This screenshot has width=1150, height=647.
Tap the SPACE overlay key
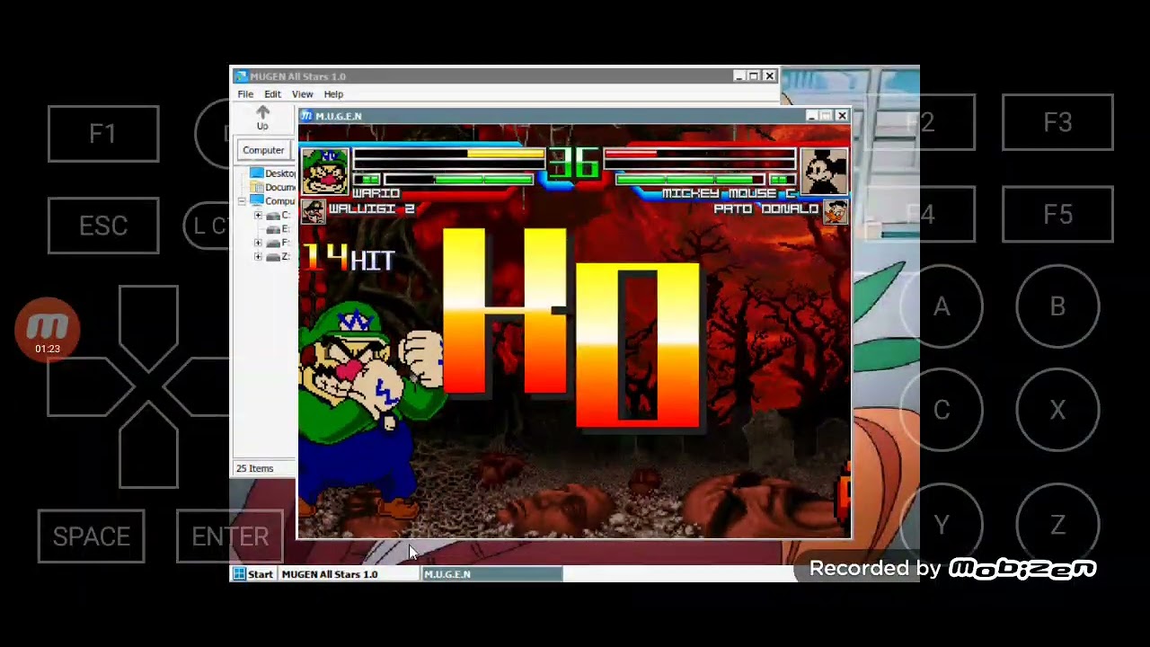coord(91,536)
